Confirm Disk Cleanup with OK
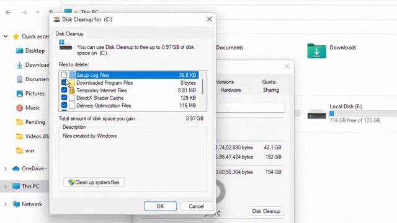The width and height of the screenshot is (397, 223). pyautogui.click(x=160, y=206)
